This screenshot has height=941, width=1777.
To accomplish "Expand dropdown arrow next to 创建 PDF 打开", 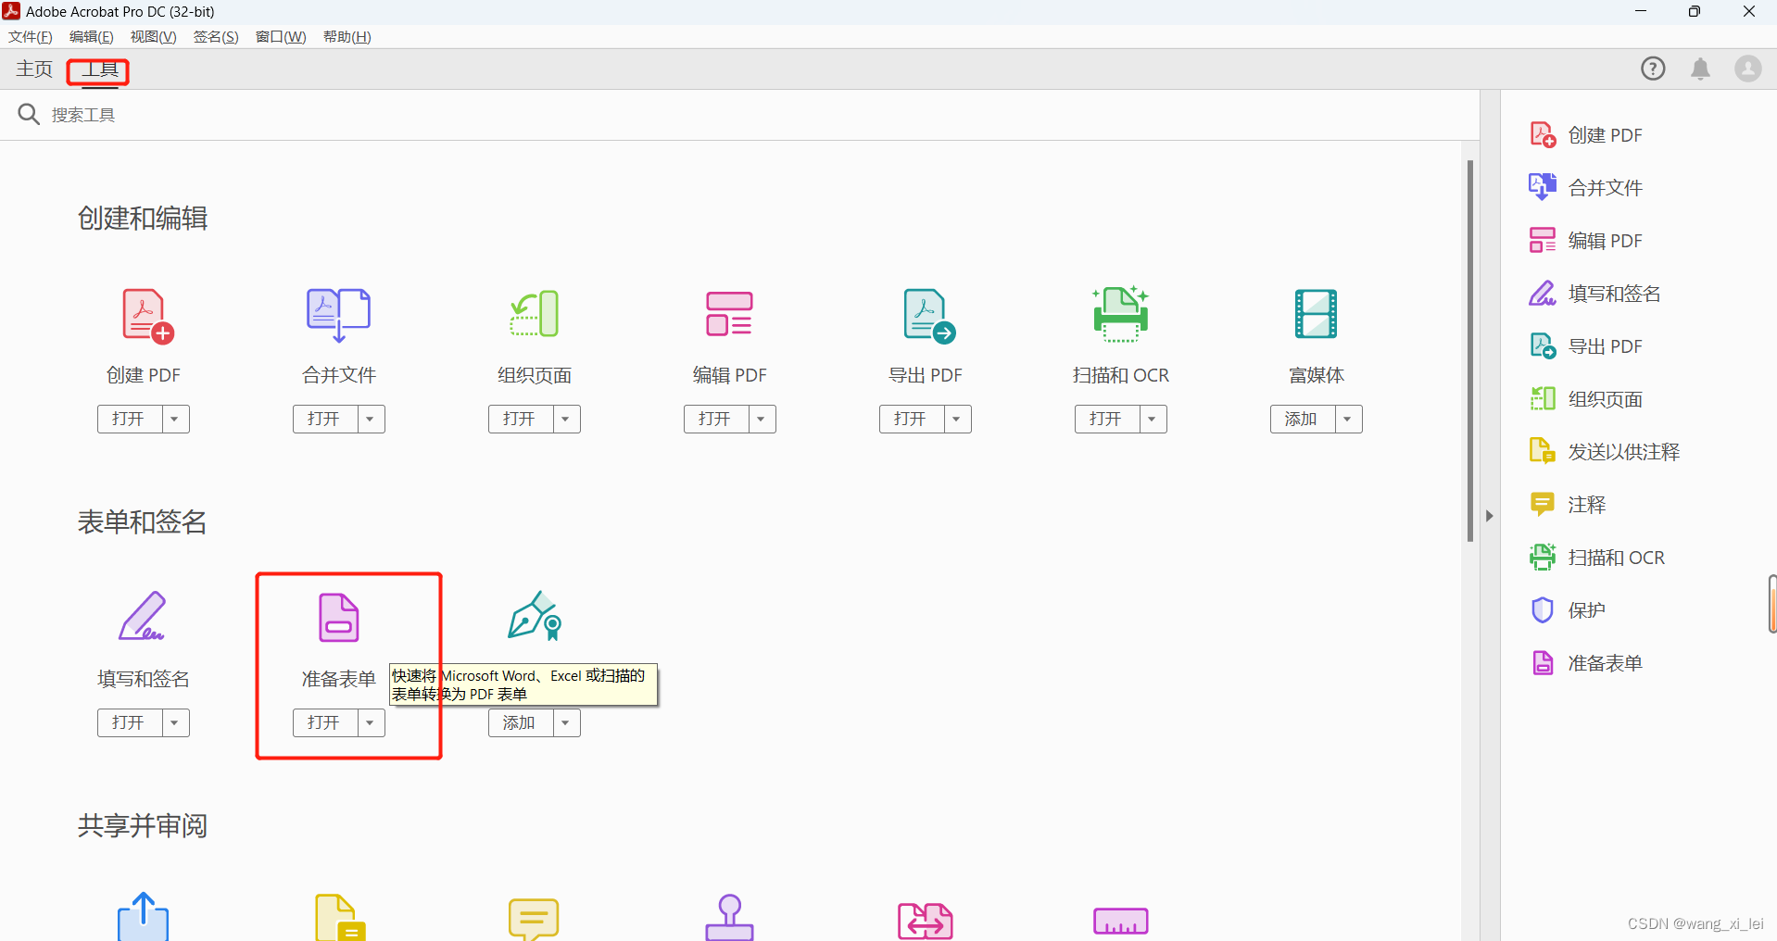I will 175,419.
